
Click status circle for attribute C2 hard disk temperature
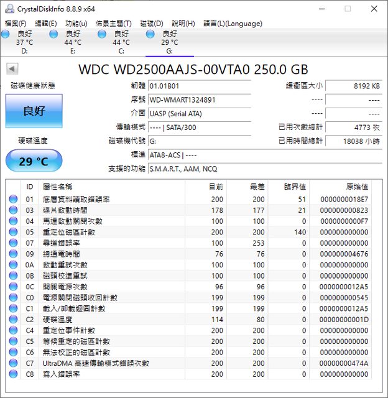coord(13,320)
